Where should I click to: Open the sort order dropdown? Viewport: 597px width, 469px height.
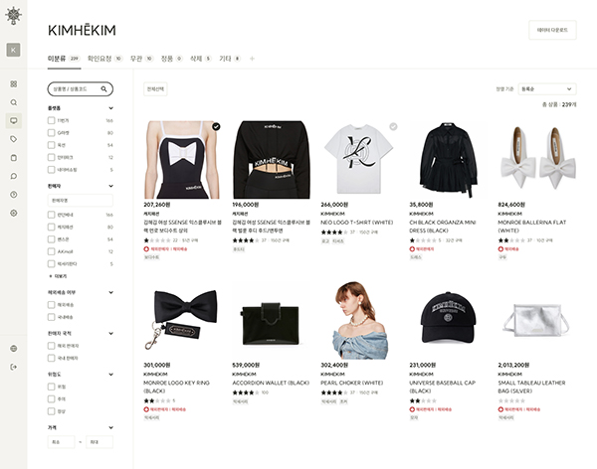pyautogui.click(x=547, y=89)
